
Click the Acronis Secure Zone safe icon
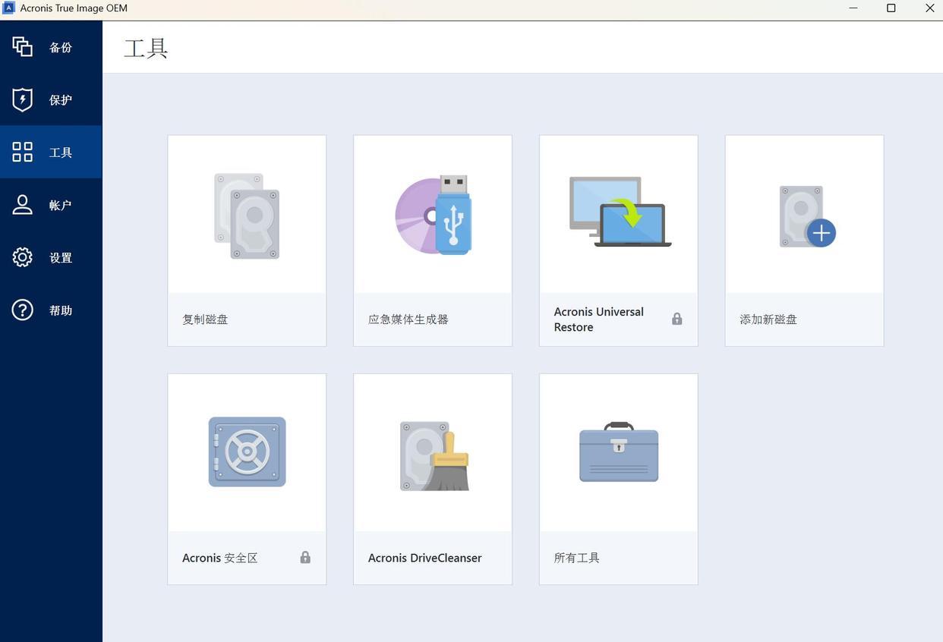247,452
